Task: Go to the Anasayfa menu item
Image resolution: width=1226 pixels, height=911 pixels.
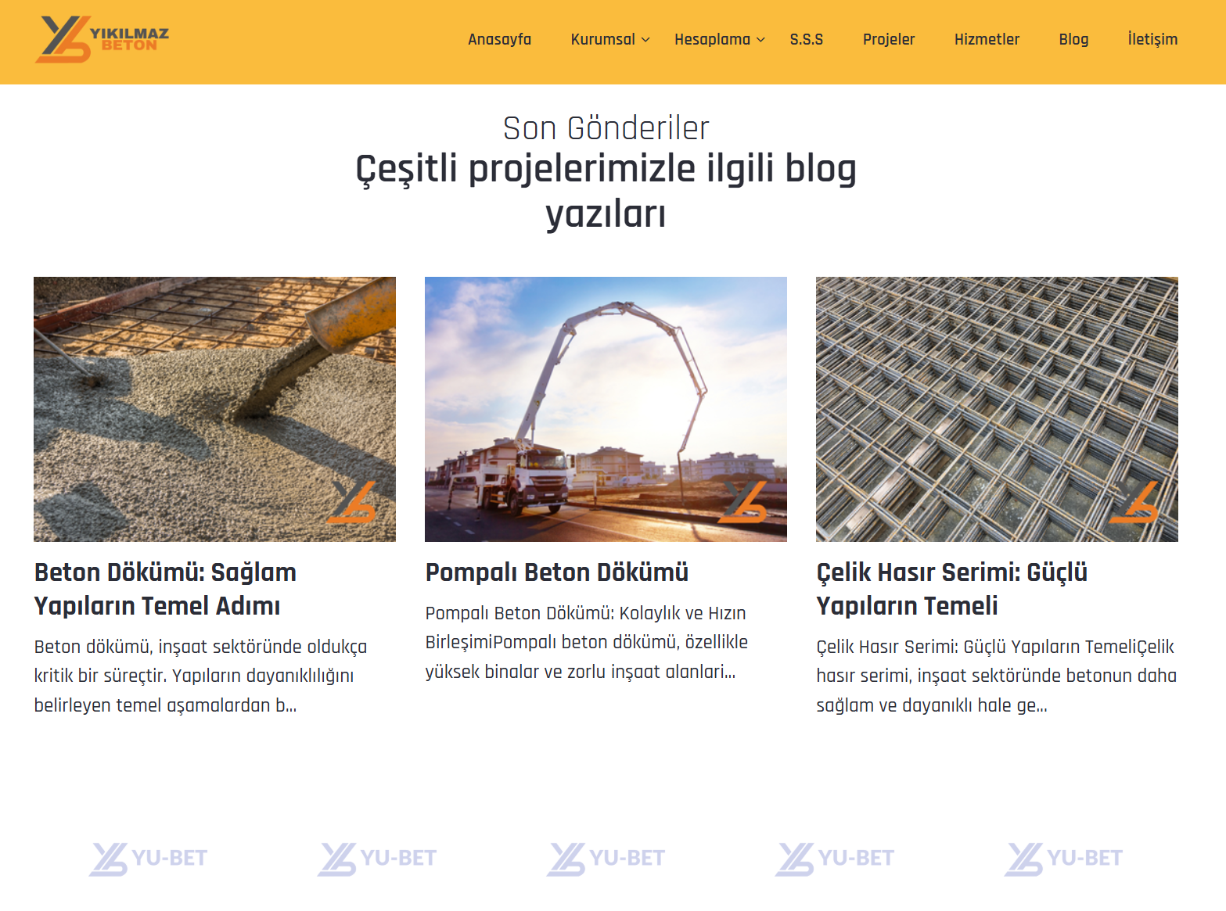Action: [x=499, y=39]
